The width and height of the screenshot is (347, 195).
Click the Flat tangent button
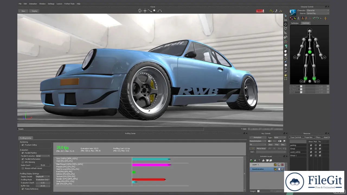tap(277, 145)
